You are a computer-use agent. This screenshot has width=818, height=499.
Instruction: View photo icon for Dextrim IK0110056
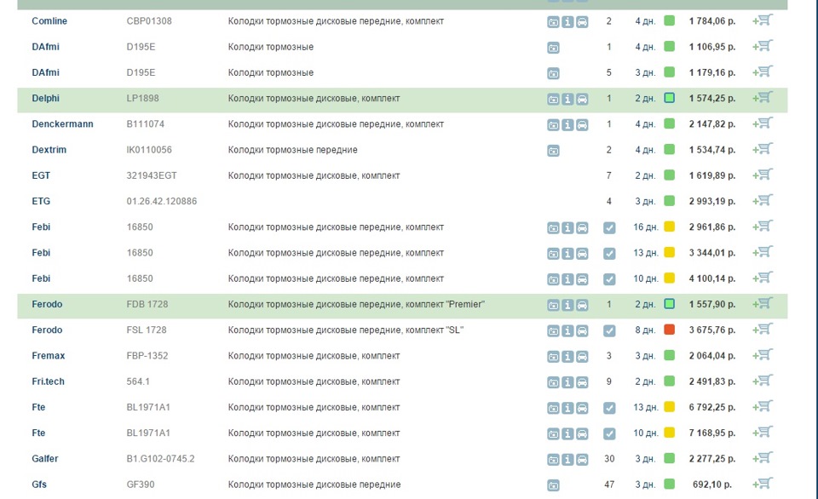tap(553, 151)
